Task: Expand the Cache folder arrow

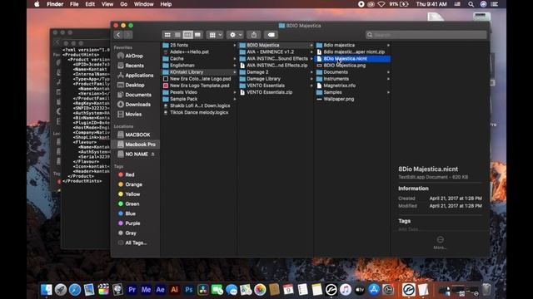Action: coord(235,59)
